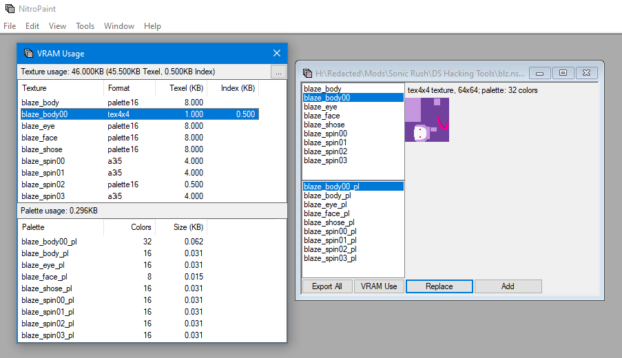
Task: Click the ellipsis button beside Texture usage
Action: click(x=278, y=72)
